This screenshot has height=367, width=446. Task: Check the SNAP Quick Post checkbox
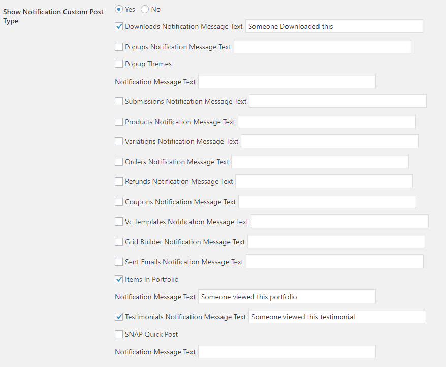pyautogui.click(x=119, y=334)
